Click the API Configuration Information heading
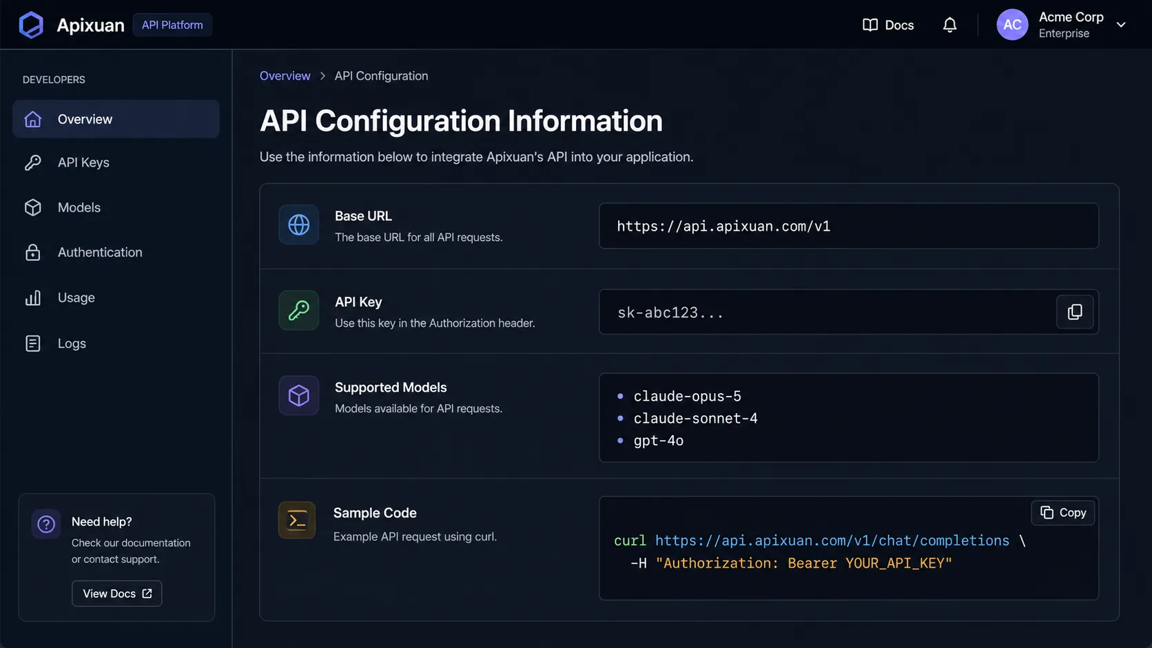 tap(461, 121)
